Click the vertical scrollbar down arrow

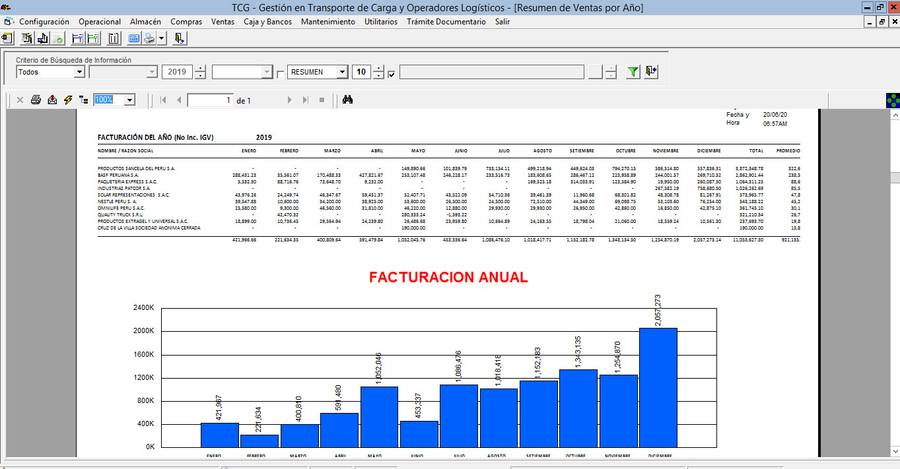[894, 451]
